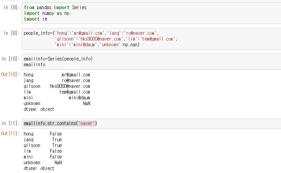Click 'mr@gmail.com' in Out[10]
281x173 pixels.
point(76,75)
